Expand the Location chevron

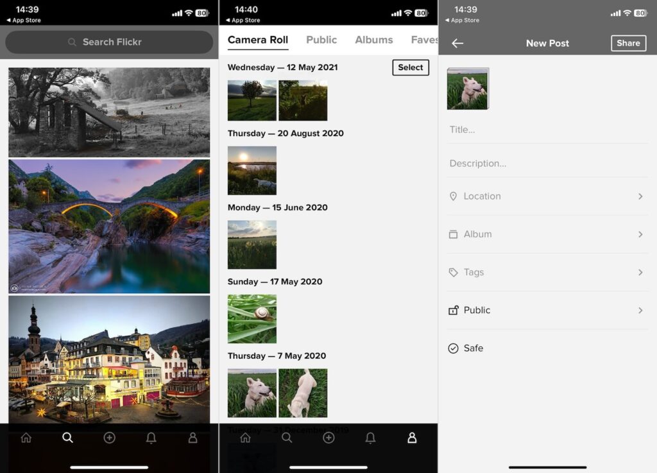point(640,196)
